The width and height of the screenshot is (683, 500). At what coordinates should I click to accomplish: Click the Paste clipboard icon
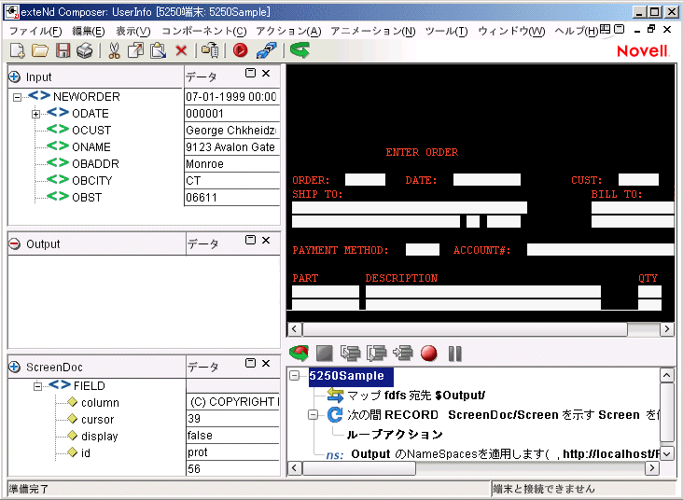pyautogui.click(x=158, y=51)
